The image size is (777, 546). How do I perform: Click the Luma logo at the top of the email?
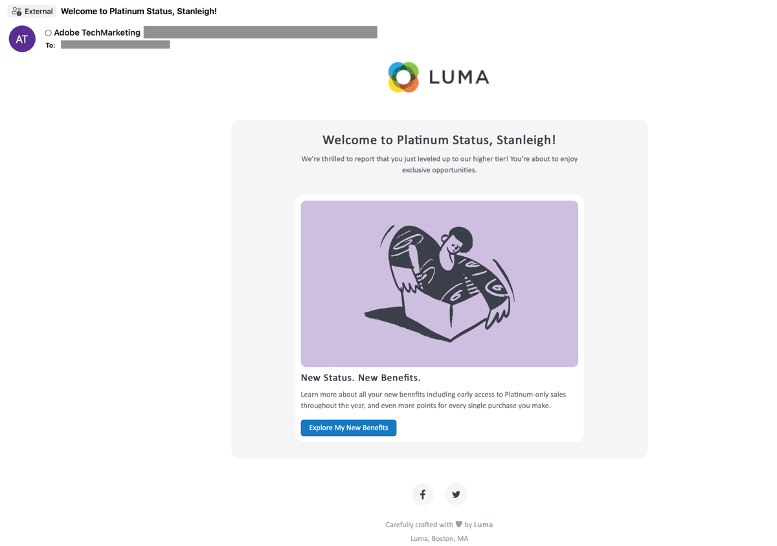click(438, 76)
